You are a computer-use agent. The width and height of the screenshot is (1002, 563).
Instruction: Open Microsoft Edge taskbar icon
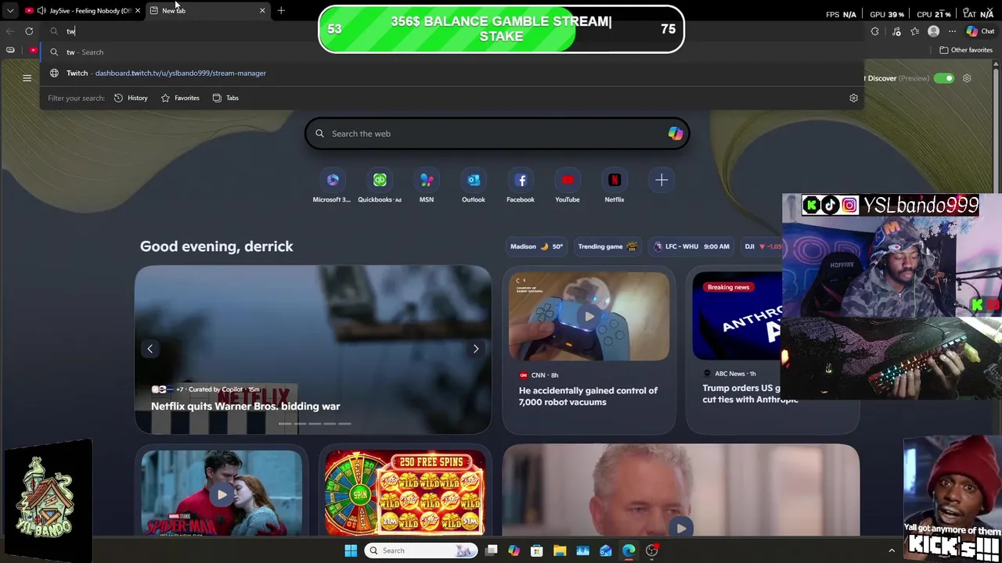click(x=629, y=550)
